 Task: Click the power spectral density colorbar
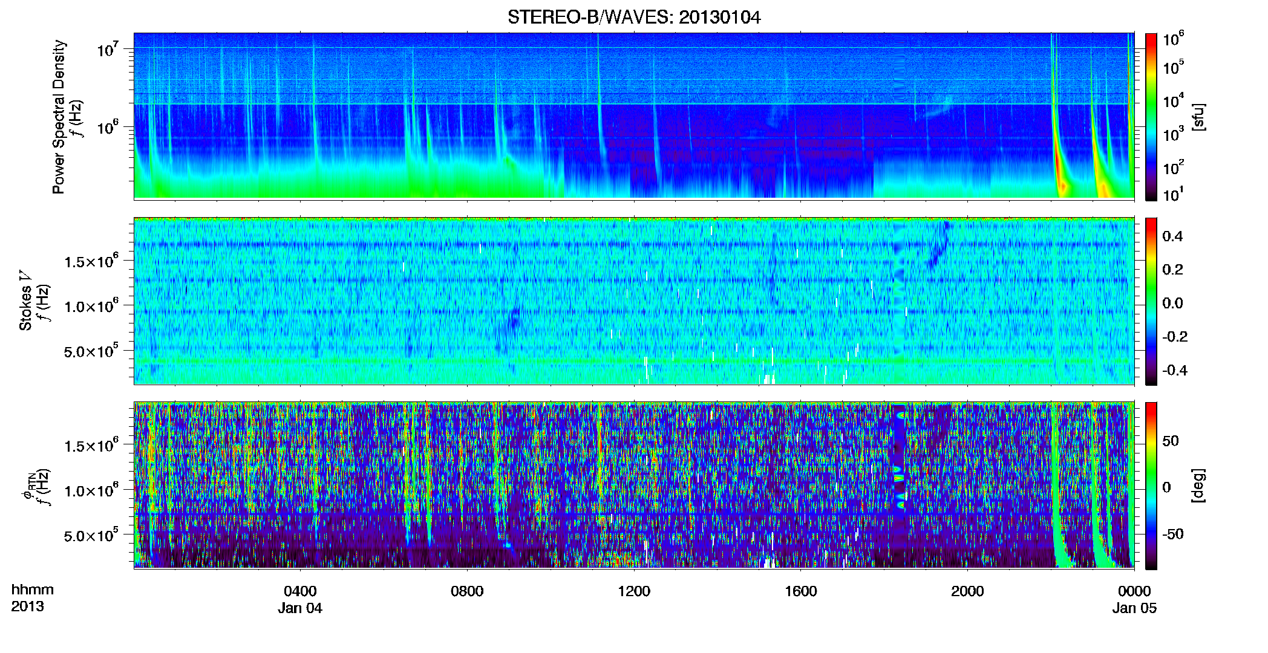pos(1151,117)
